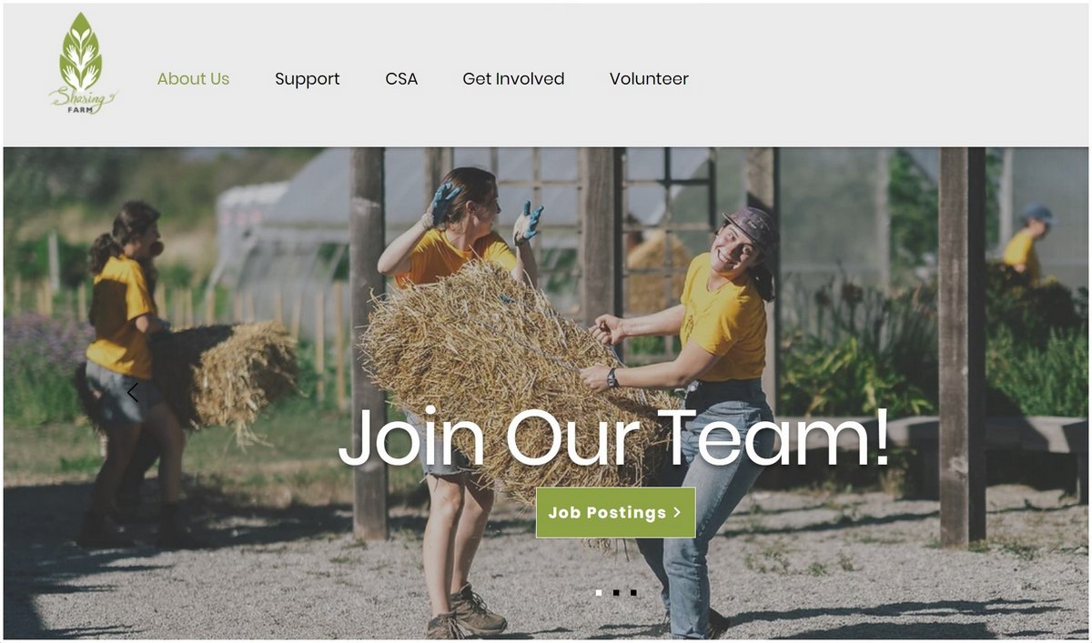The height and width of the screenshot is (643, 1092).
Task: Click the Join Our Team! headline
Action: pos(614,437)
